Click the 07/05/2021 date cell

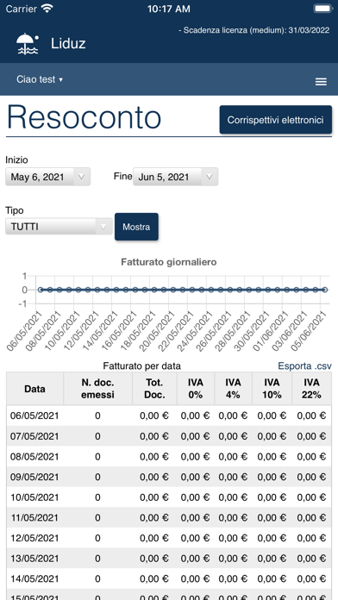(x=34, y=436)
